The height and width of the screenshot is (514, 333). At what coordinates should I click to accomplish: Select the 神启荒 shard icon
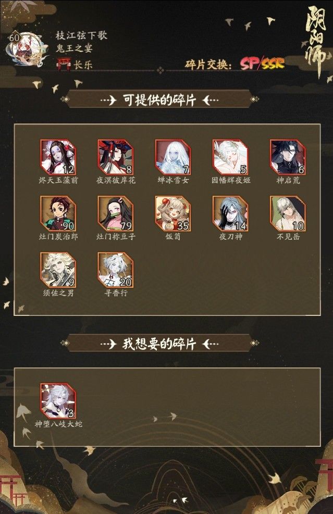coord(288,157)
